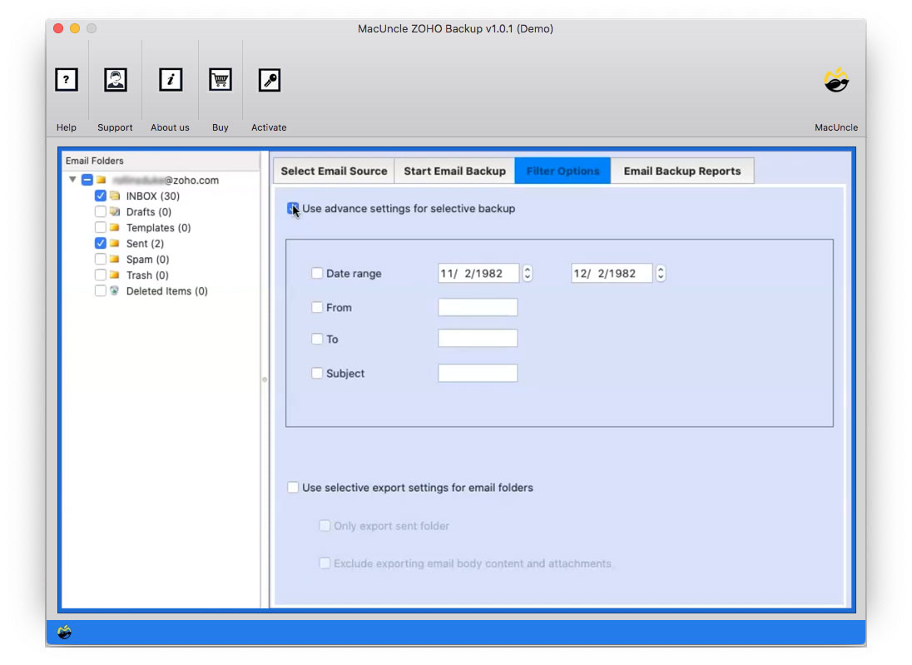
Task: Collapse the zoho.com account tree
Action: click(x=72, y=179)
